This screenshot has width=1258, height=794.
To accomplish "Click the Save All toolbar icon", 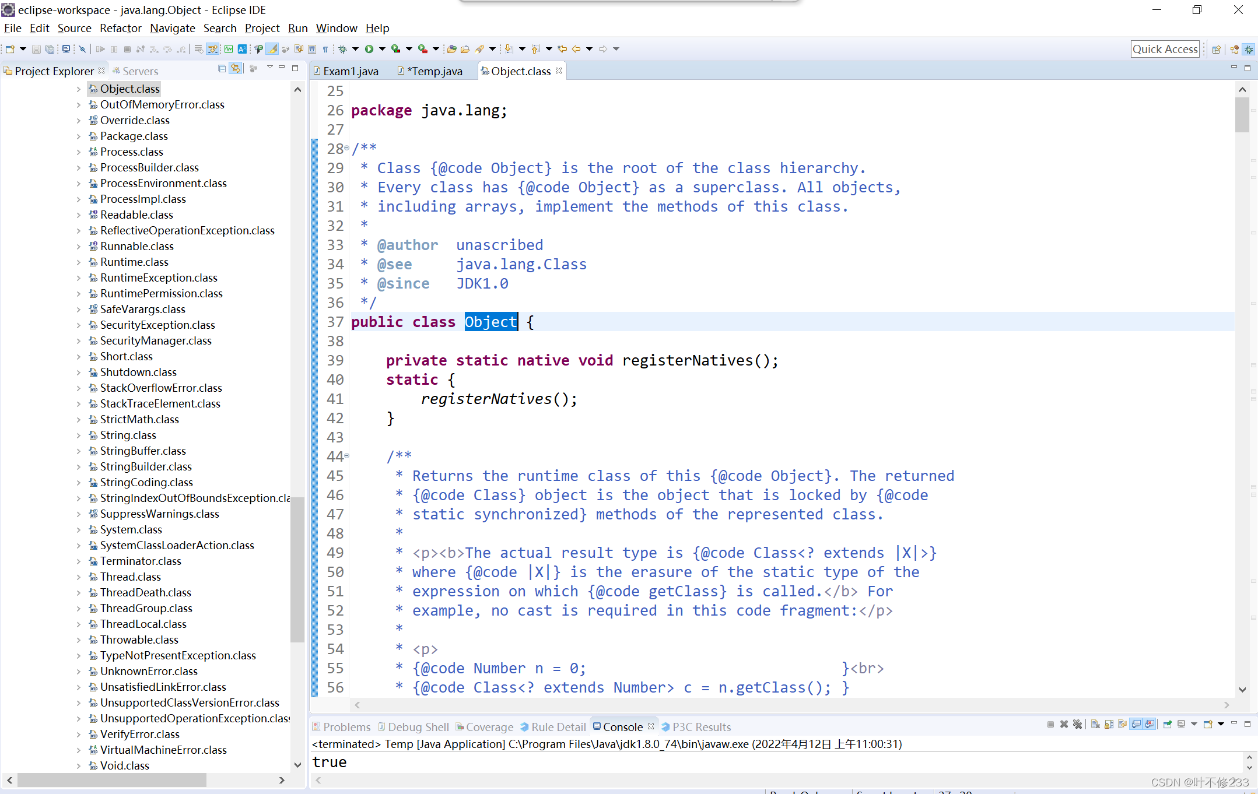I will (50, 49).
